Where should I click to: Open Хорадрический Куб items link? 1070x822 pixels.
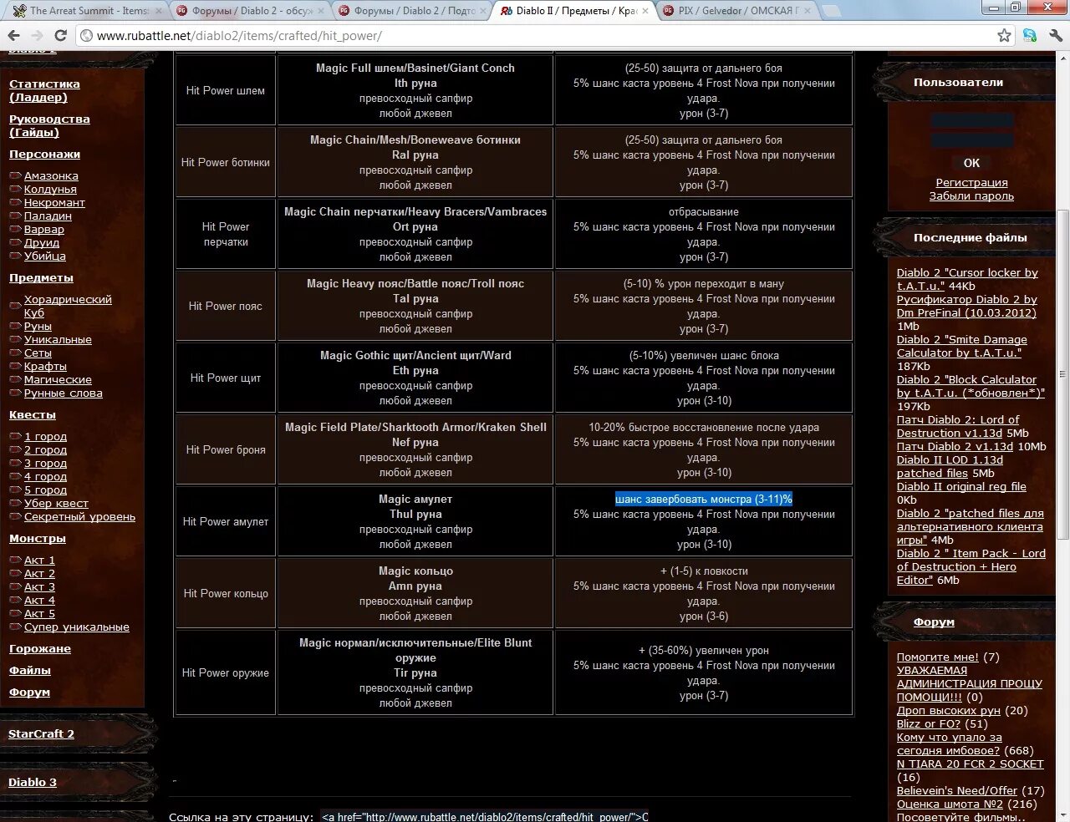(68, 307)
